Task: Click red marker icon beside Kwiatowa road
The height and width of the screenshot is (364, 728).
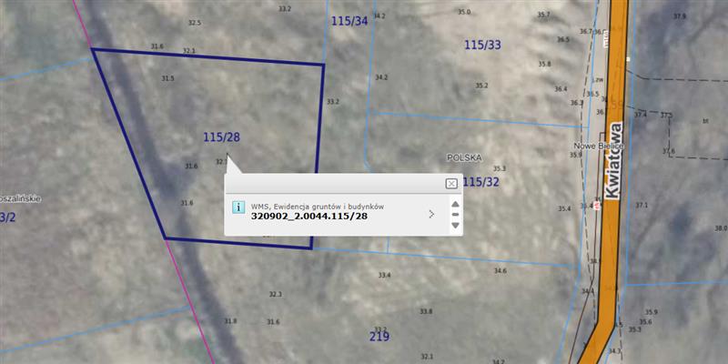Action: 597,206
